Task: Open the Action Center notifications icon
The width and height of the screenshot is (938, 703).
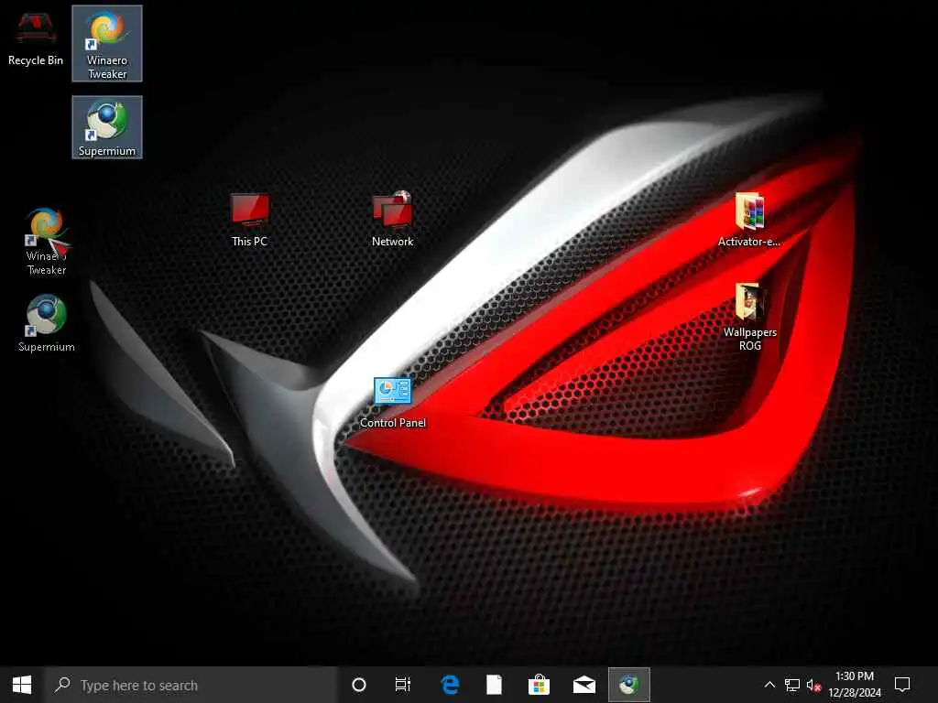Action: [x=902, y=685]
